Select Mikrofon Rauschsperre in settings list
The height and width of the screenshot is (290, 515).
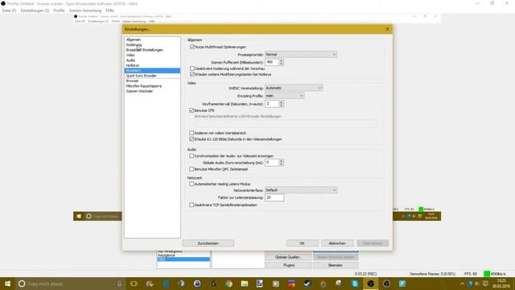[144, 86]
